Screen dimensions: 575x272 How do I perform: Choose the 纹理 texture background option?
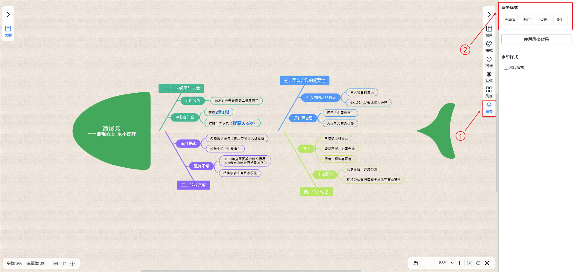coord(544,20)
